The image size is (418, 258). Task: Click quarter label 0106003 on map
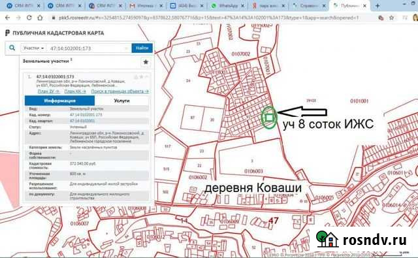point(253,171)
